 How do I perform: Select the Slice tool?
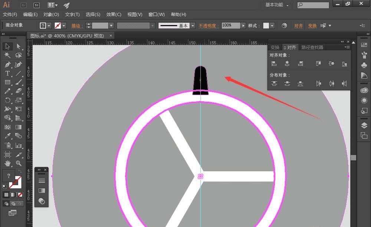19,155
